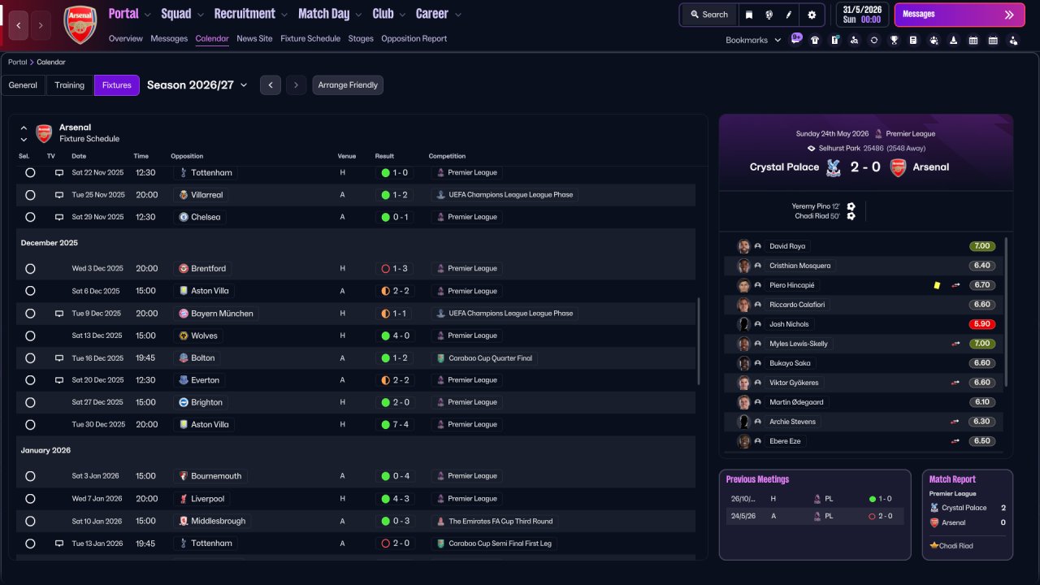Open the Opposition Report sub-menu item

click(414, 38)
